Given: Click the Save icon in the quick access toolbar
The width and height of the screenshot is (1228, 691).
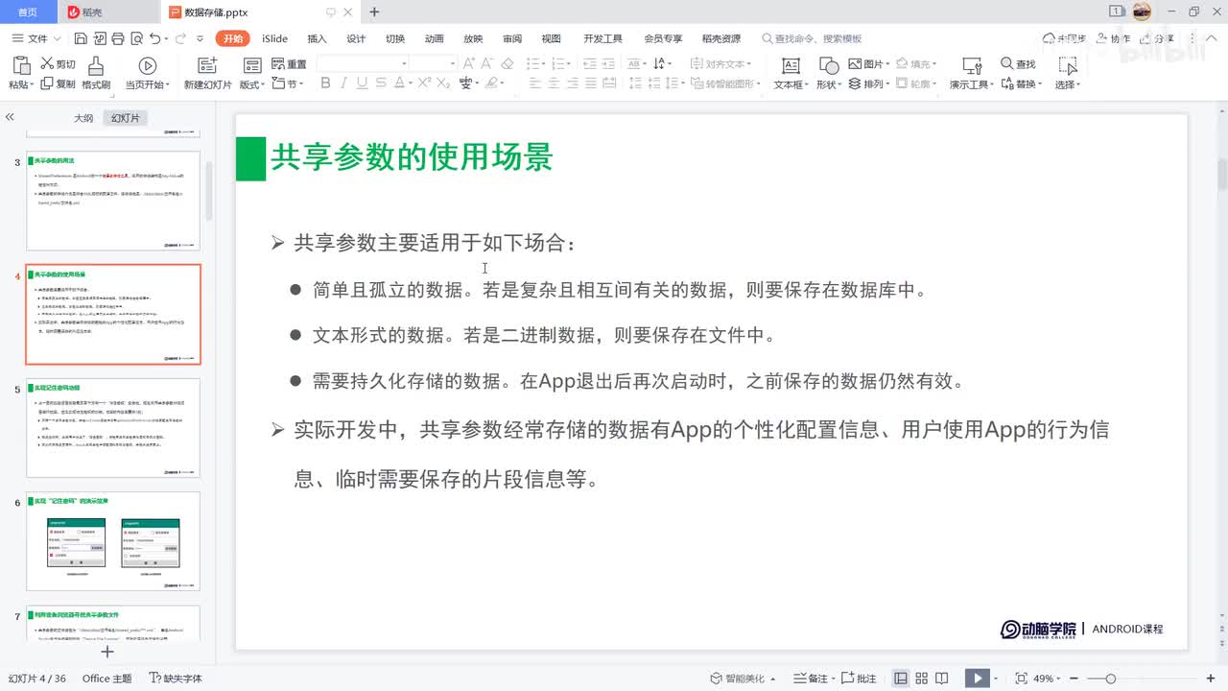Looking at the screenshot, I should [x=81, y=38].
